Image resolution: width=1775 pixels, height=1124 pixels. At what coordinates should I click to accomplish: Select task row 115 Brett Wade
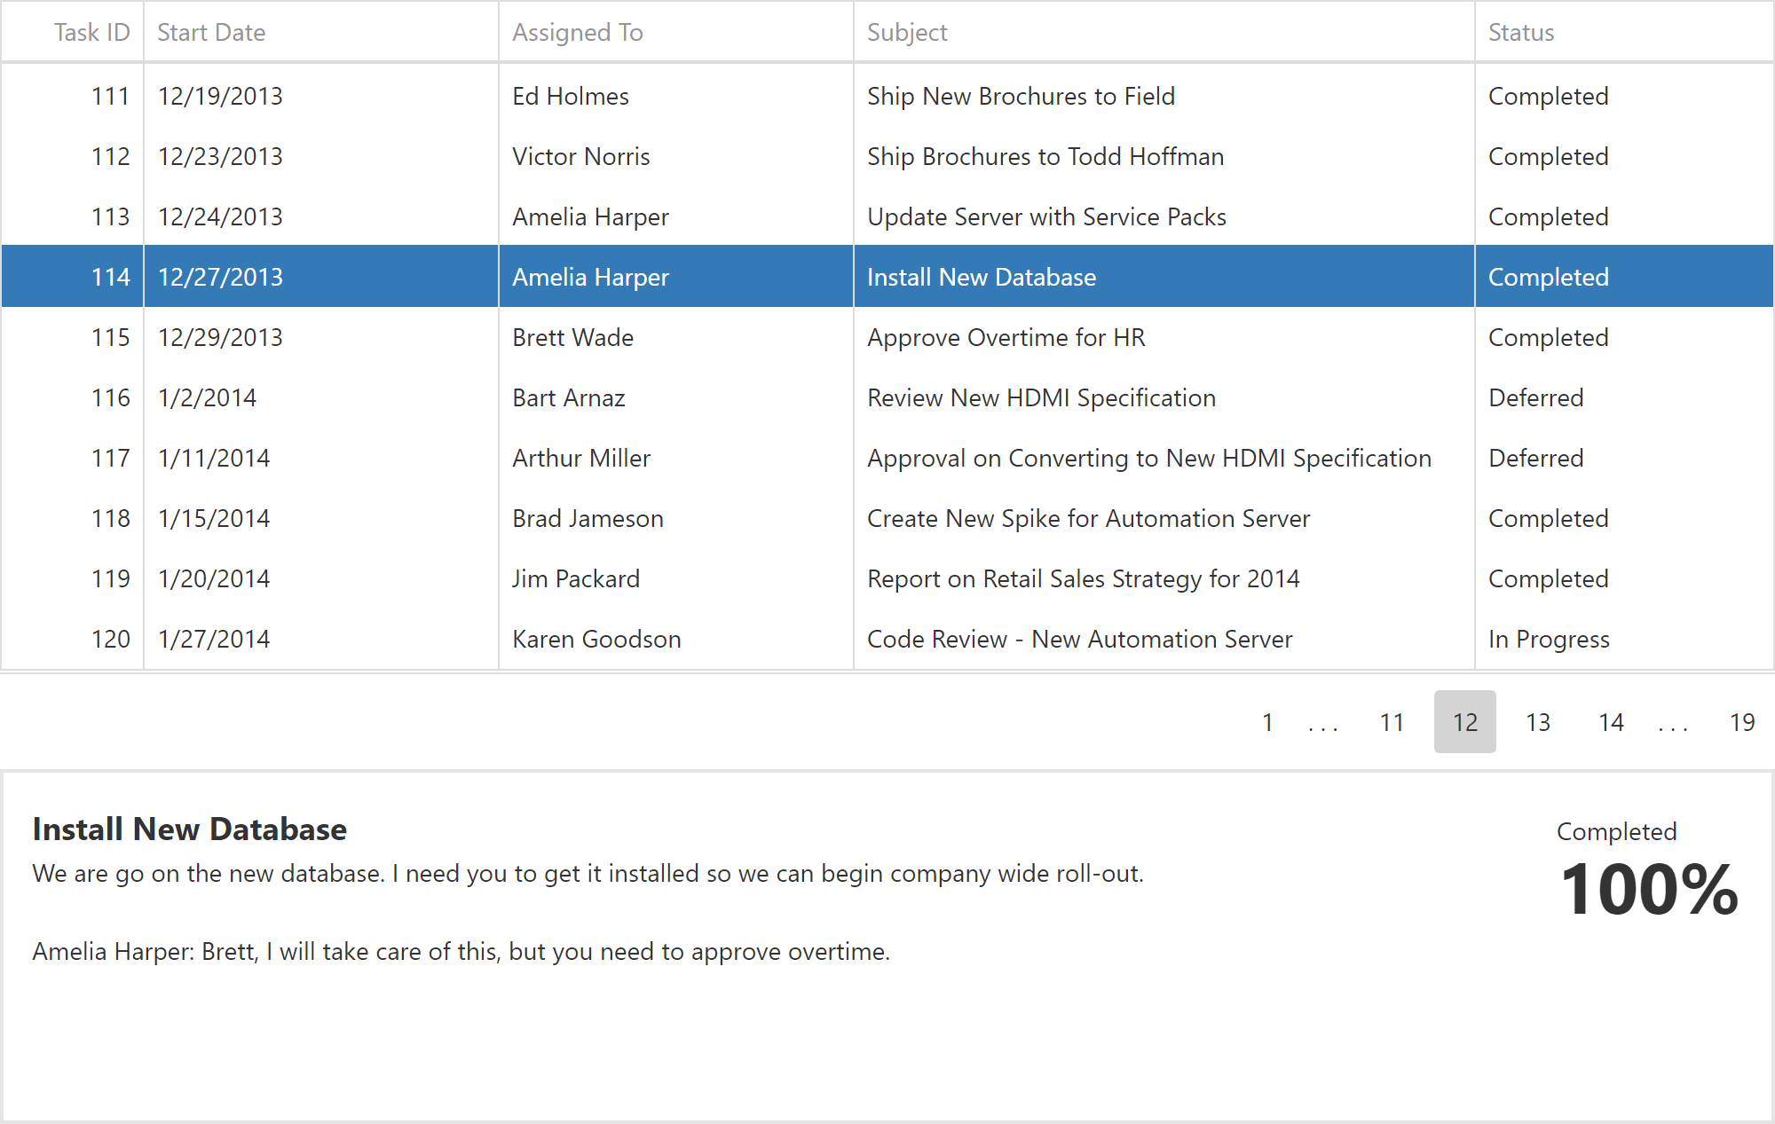[x=887, y=336]
